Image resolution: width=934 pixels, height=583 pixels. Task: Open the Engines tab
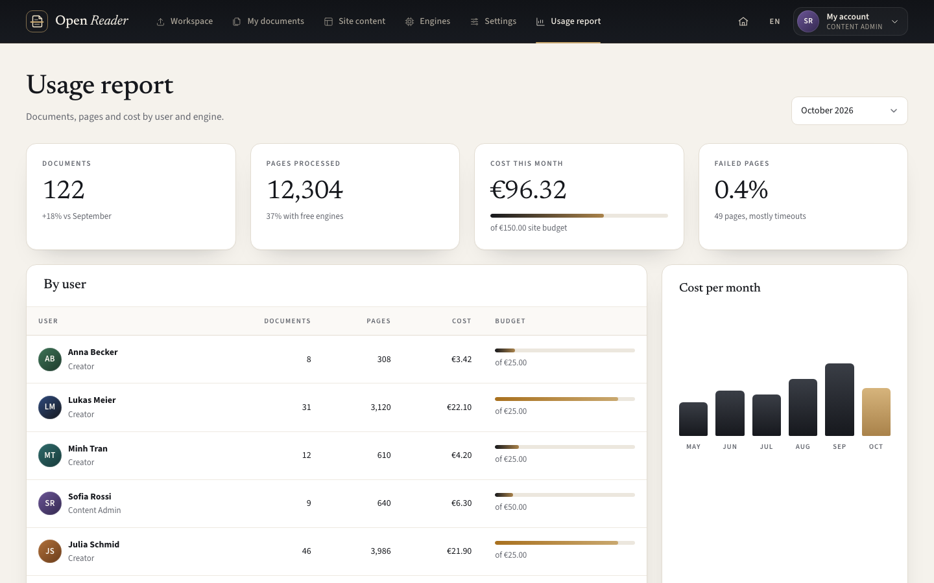click(x=427, y=21)
